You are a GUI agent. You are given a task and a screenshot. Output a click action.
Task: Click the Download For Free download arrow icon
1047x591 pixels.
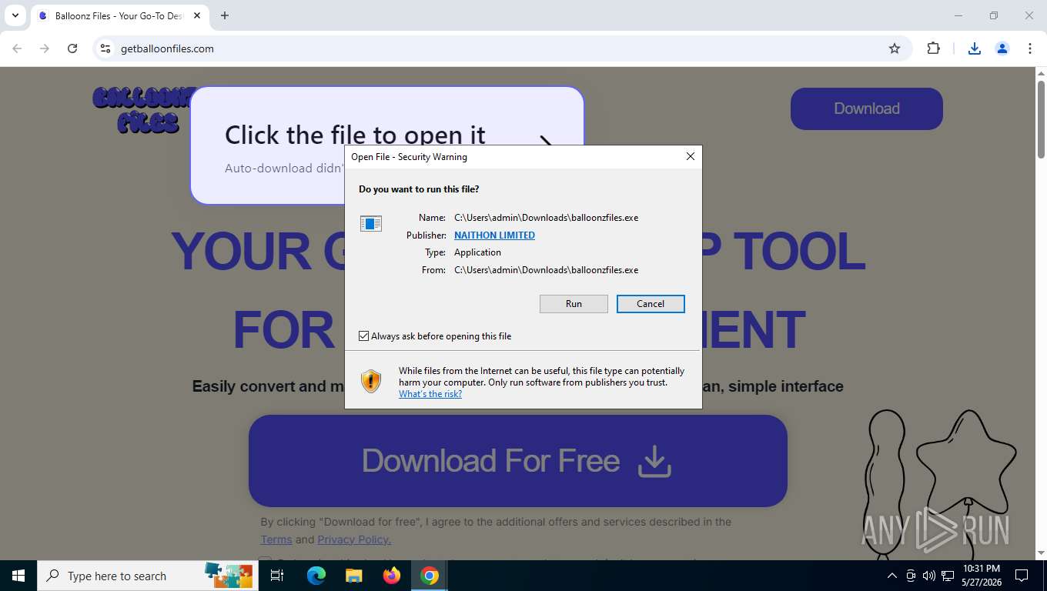(654, 461)
